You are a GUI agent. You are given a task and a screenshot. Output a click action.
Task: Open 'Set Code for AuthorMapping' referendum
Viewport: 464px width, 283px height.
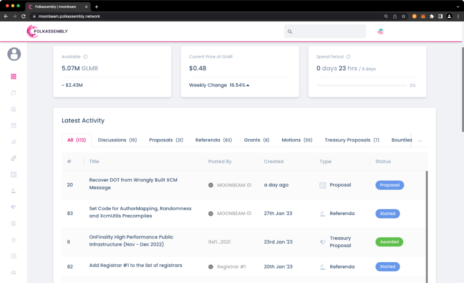[x=140, y=212]
